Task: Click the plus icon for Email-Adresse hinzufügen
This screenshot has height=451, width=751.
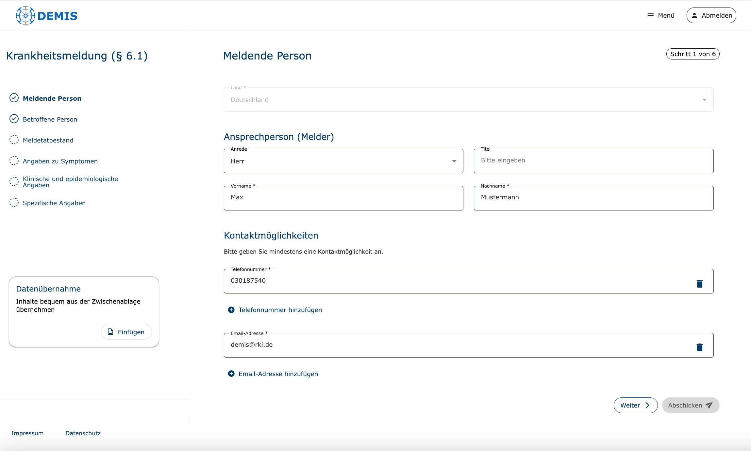Action: click(x=231, y=374)
